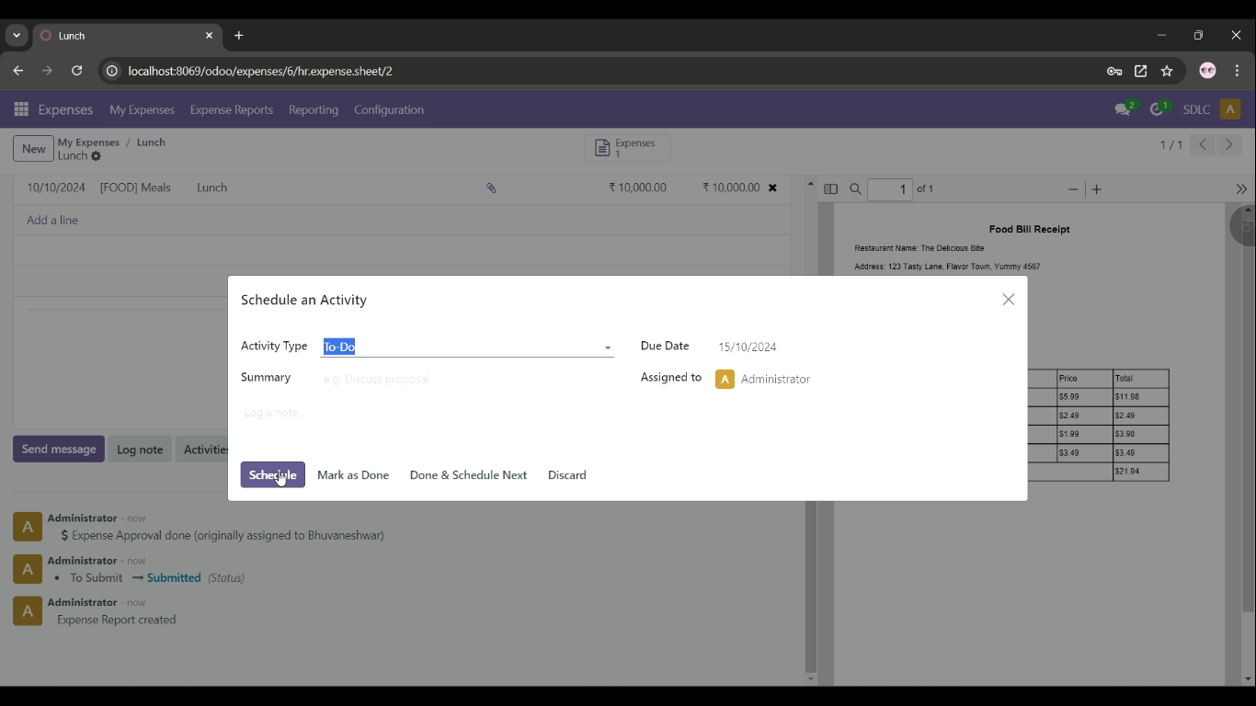This screenshot has height=706, width=1256.
Task: Open PDF viewer tools menu
Action: pos(1240,189)
